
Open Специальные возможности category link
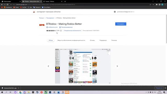tap(73, 31)
